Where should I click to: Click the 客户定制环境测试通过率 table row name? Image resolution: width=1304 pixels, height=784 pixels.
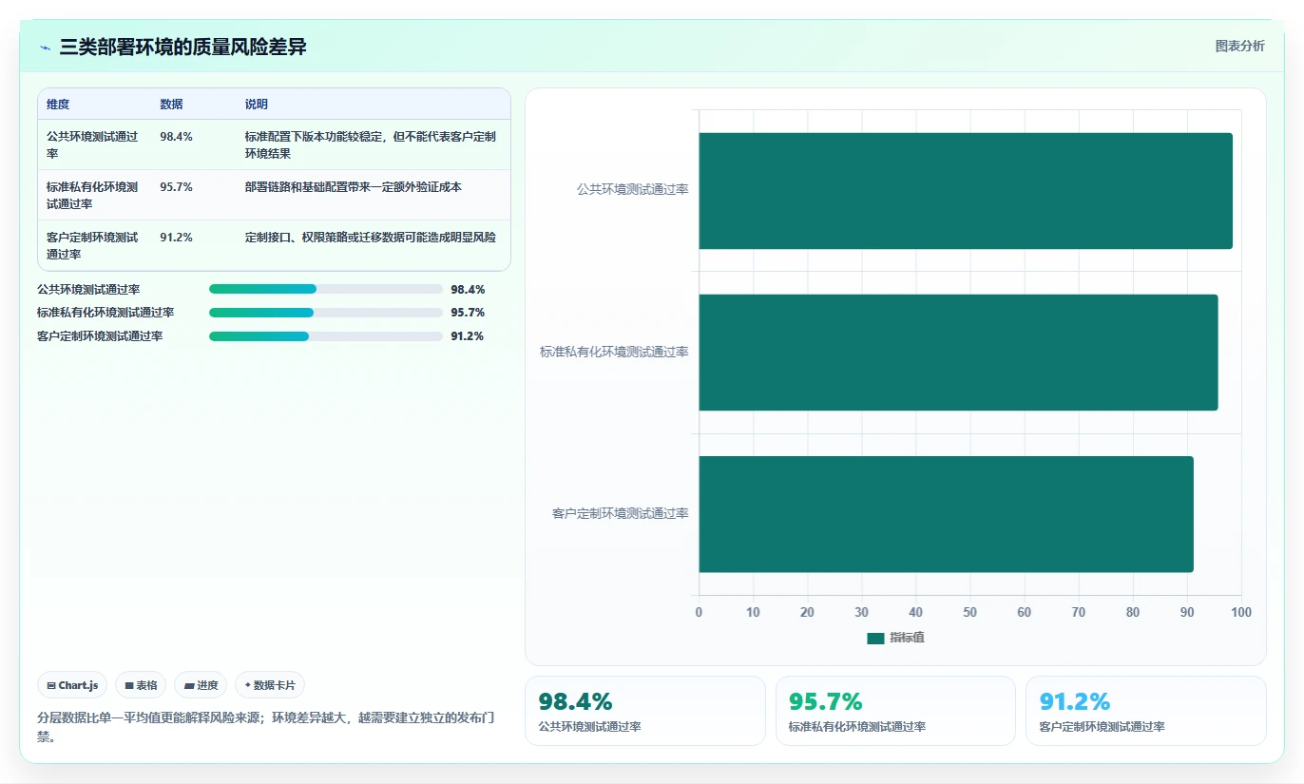tap(93, 246)
